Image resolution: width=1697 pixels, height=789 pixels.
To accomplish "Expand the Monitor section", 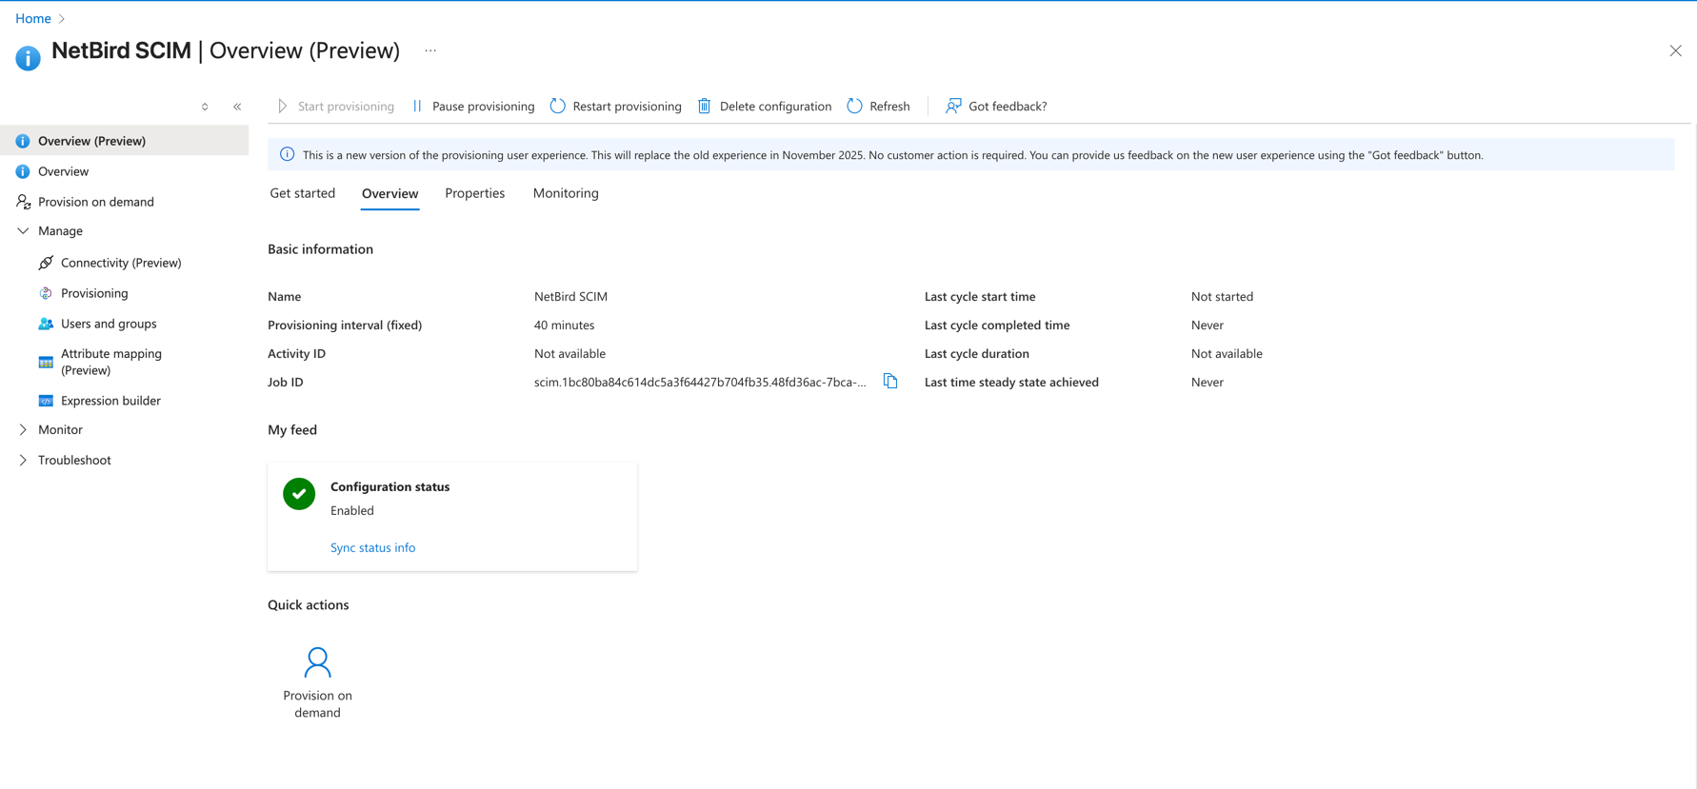I will (23, 430).
